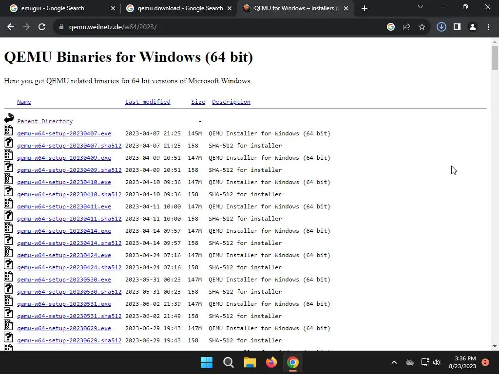
Task: Close the QEMU for Windows tab
Action: coord(346,9)
